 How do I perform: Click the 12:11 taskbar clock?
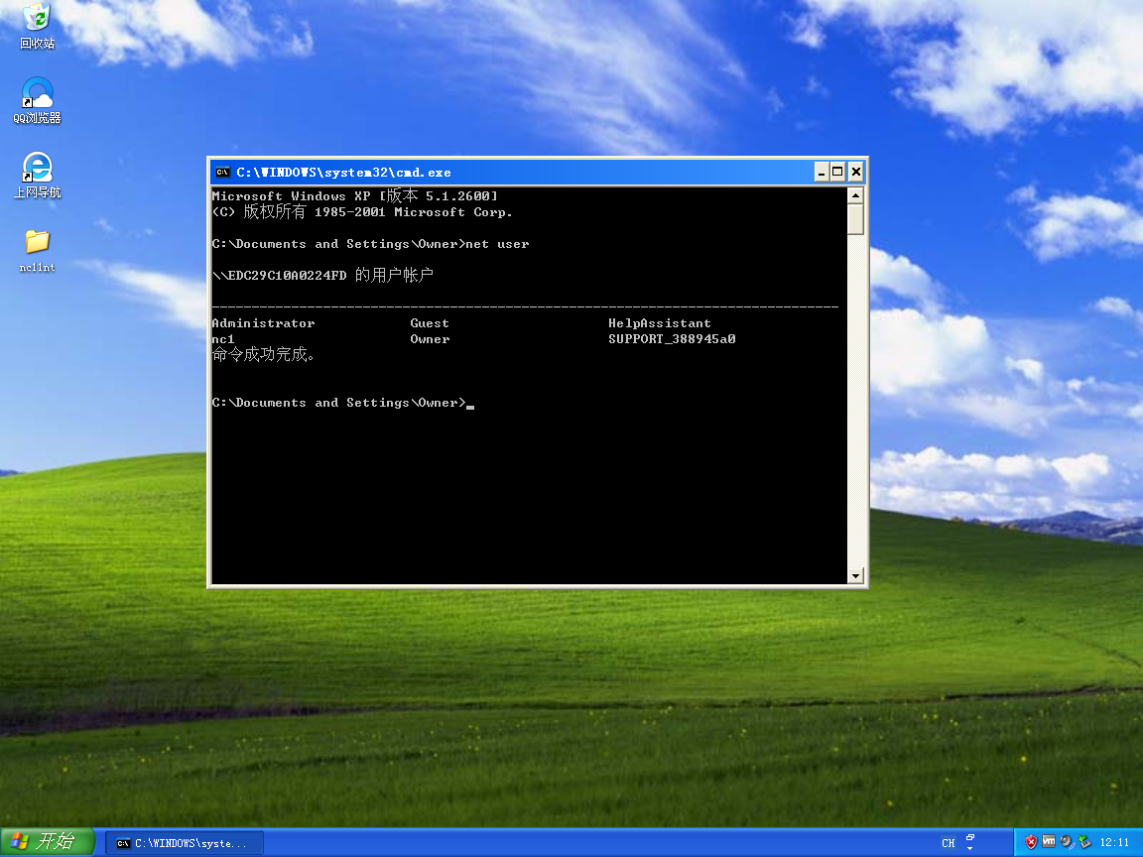tap(1114, 842)
